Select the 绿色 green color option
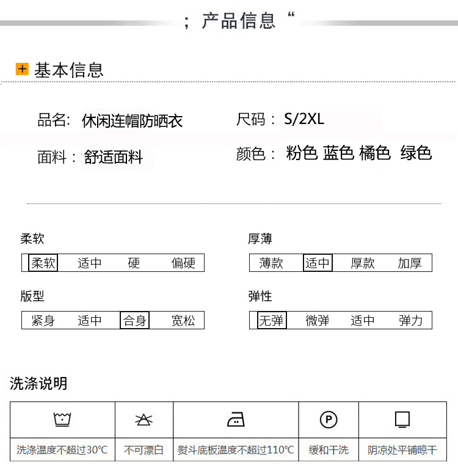The height and width of the screenshot is (468, 458). [x=416, y=153]
